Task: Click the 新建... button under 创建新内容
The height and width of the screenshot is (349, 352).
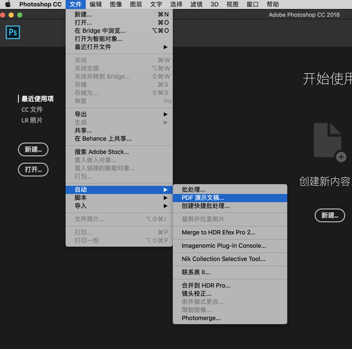Action: [x=330, y=215]
